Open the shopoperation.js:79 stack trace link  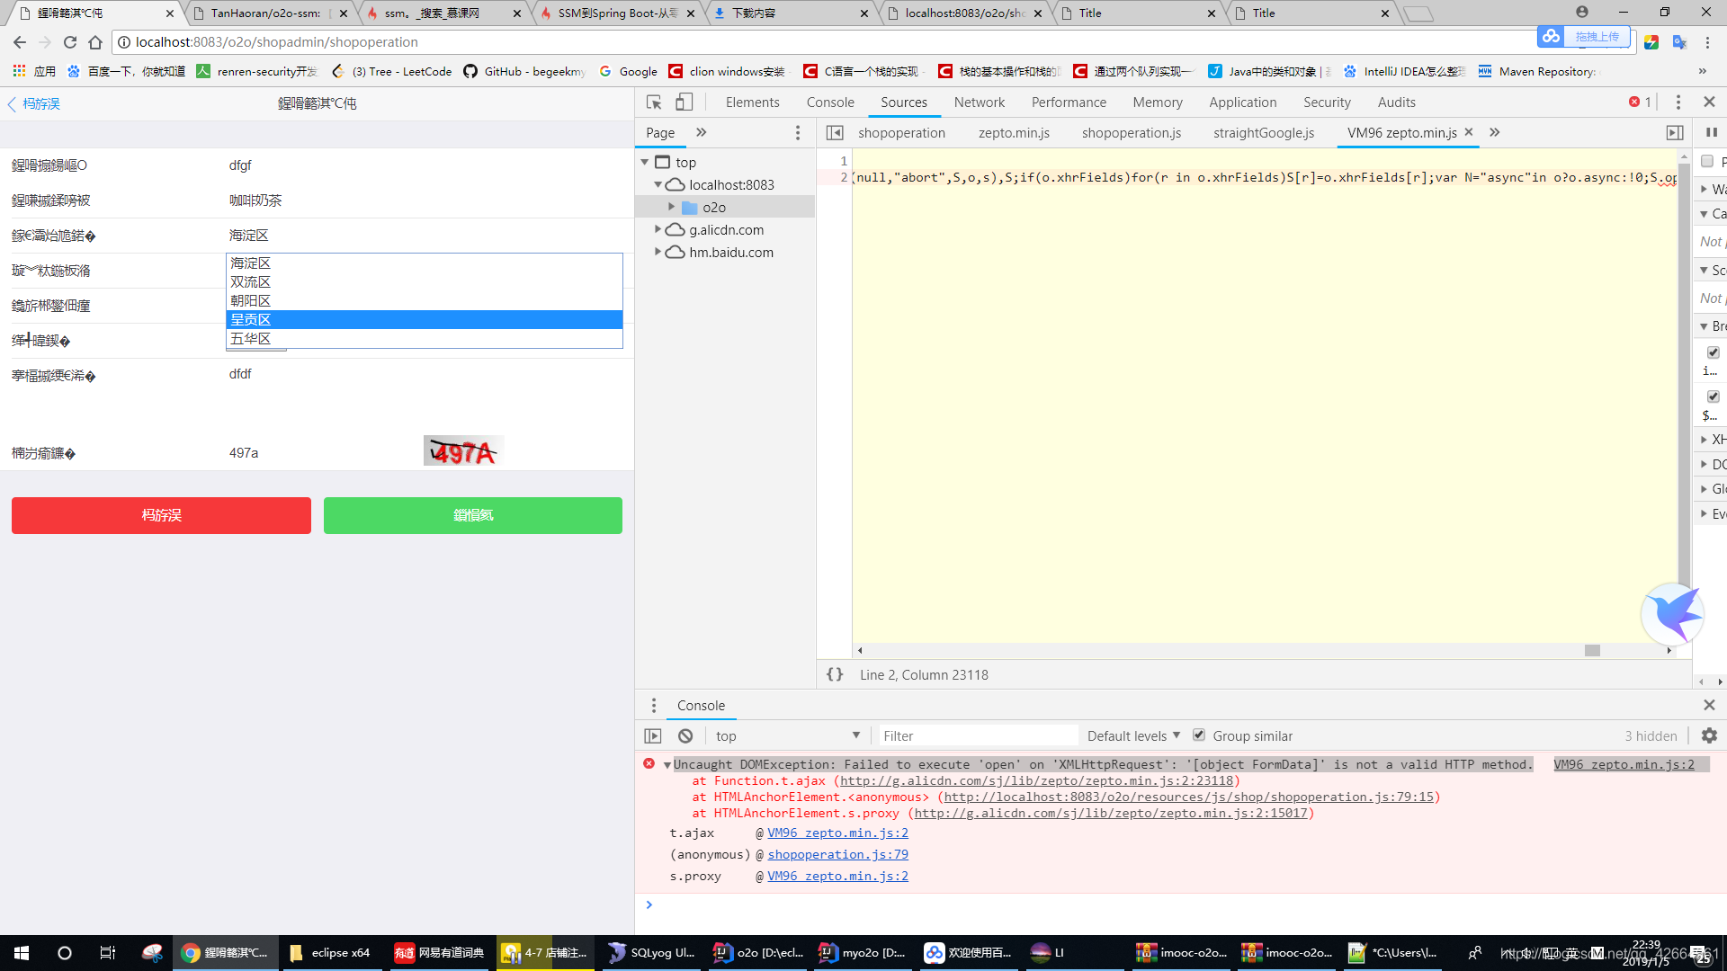[x=837, y=854]
